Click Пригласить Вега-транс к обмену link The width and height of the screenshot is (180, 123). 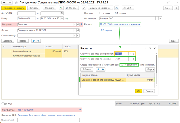pyautogui.click(x=48, y=115)
